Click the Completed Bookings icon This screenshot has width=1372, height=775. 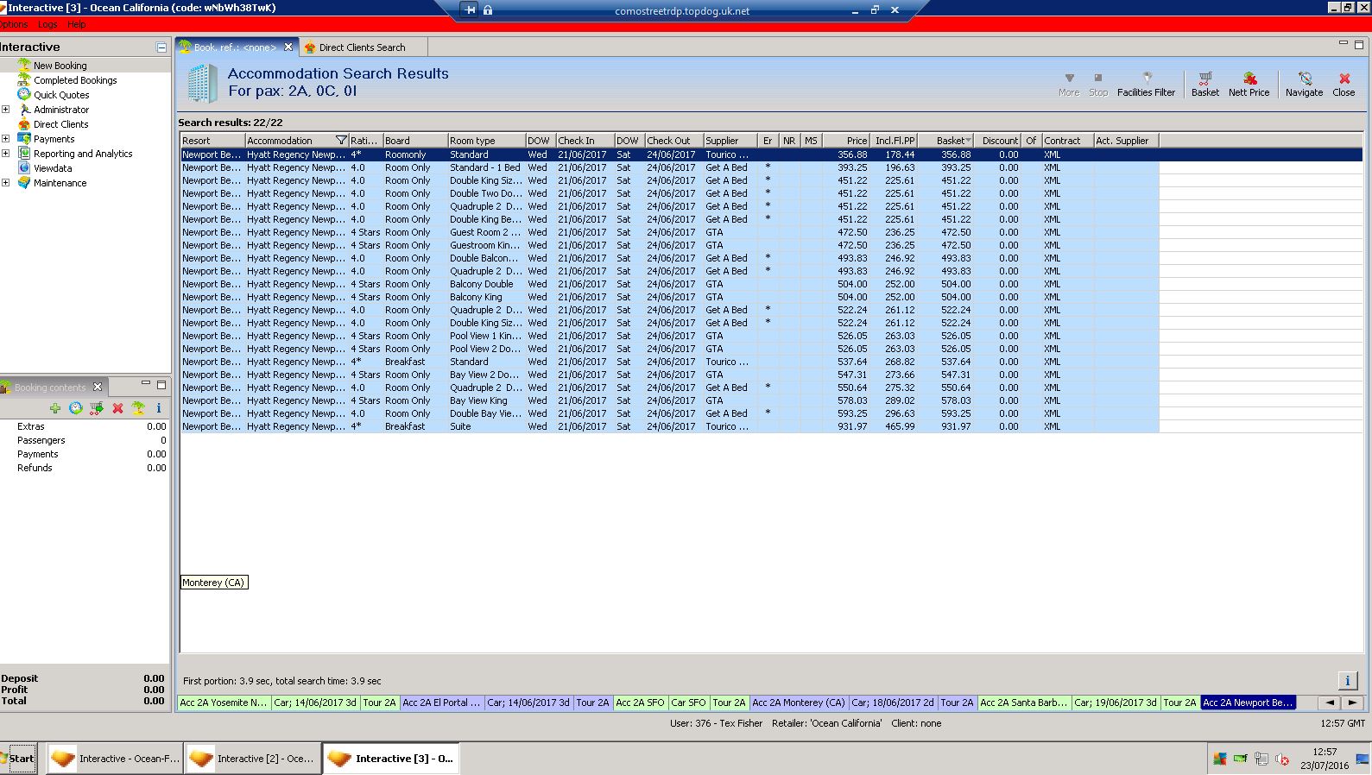[x=24, y=80]
